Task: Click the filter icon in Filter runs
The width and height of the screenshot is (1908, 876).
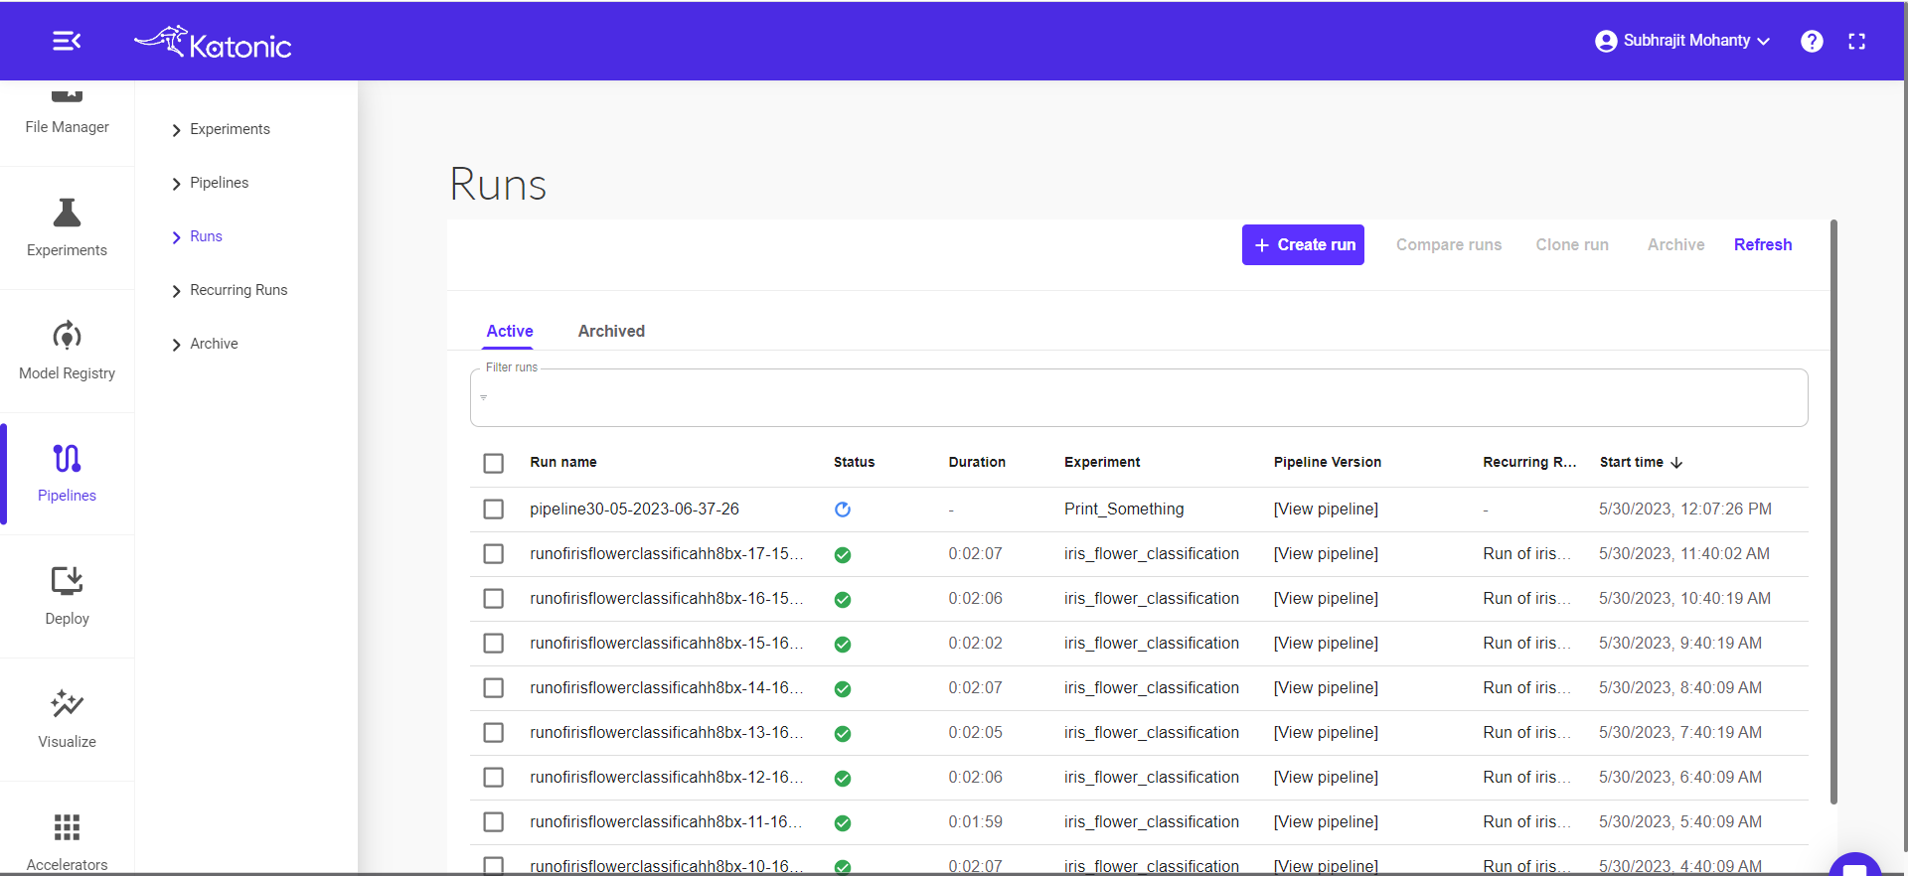Action: (484, 397)
